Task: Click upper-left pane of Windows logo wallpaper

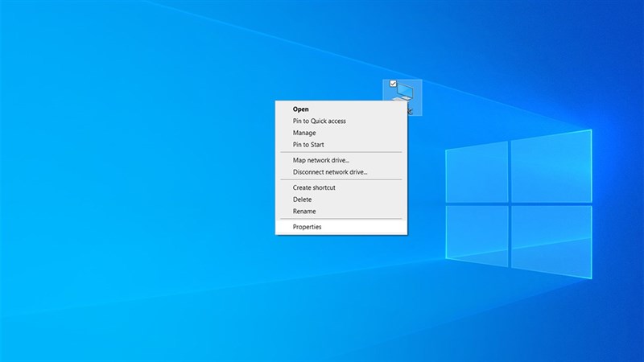Action: click(477, 170)
